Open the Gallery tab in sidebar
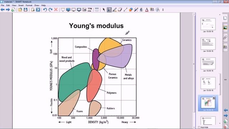 click(x=225, y=28)
